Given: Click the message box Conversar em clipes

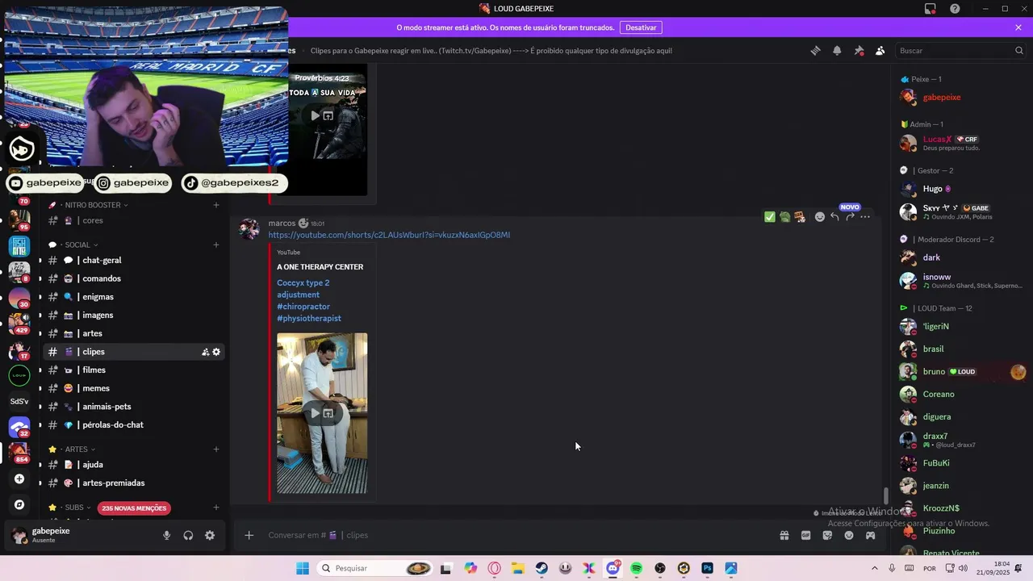Looking at the screenshot, I should 516,535.
